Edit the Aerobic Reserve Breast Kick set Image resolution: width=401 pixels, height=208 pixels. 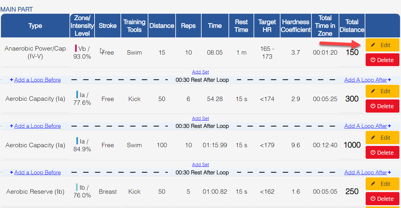382,184
